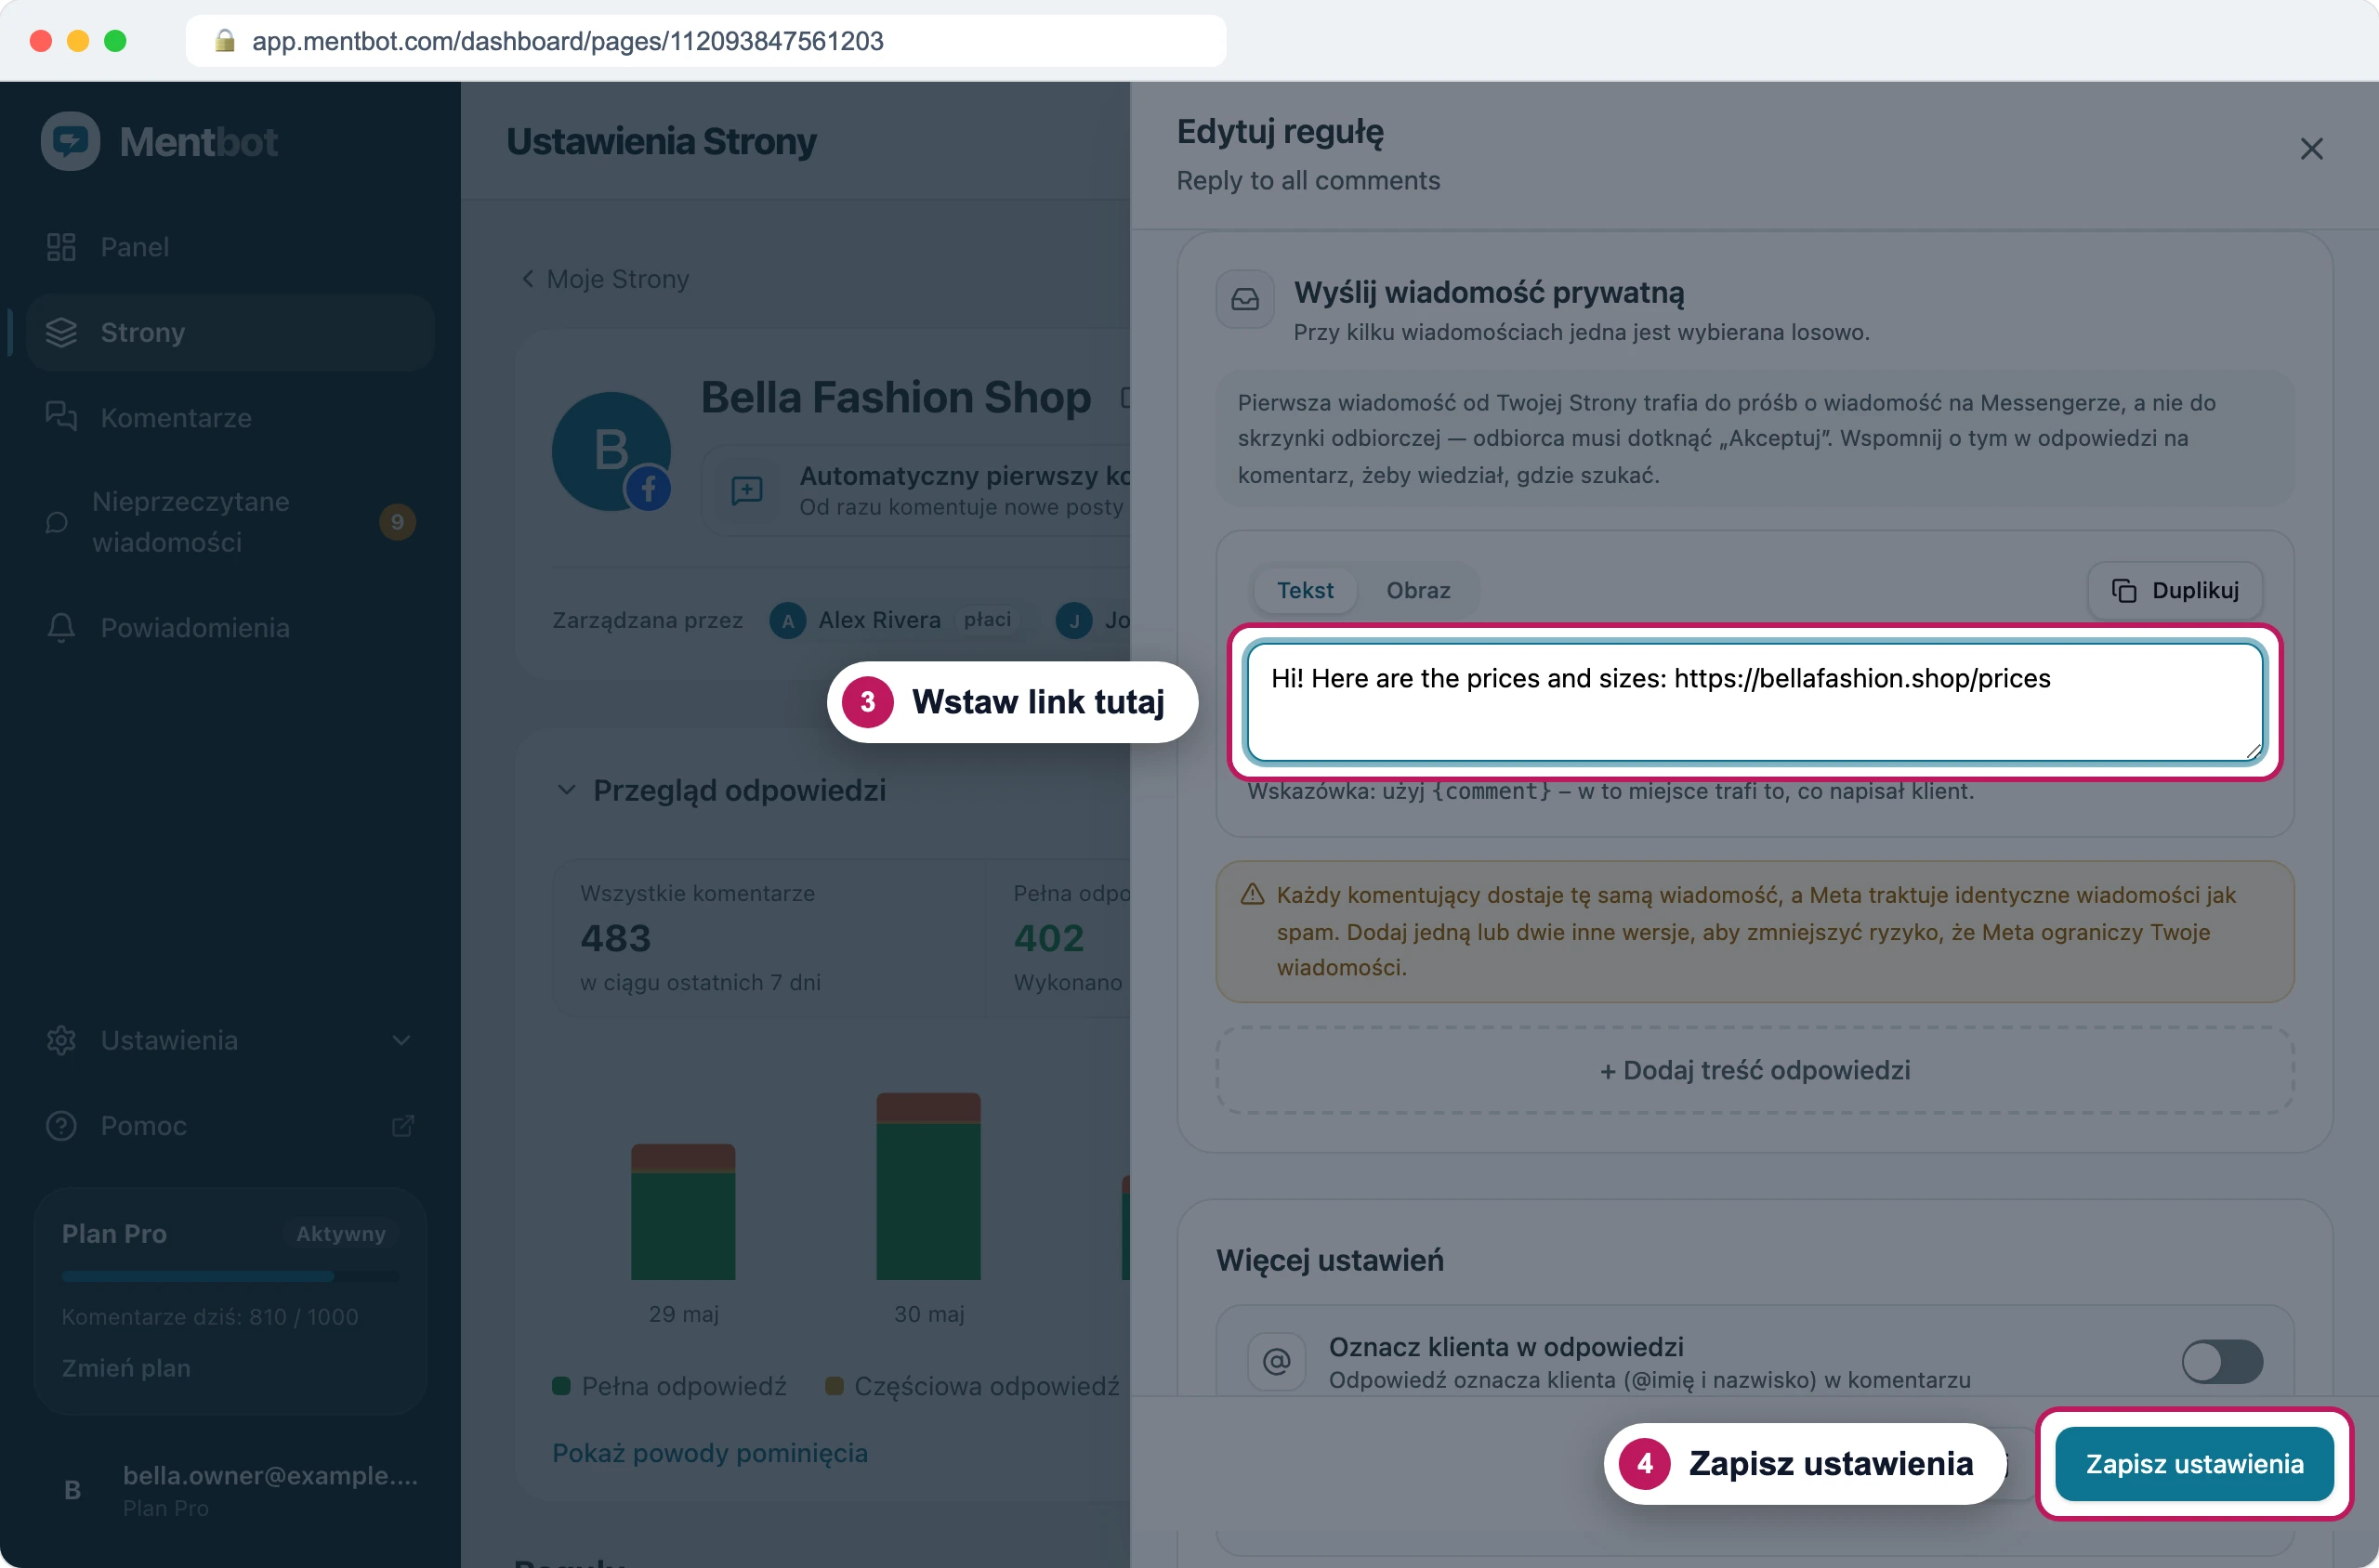Click Dodaj treść odpowiedzi
This screenshot has width=2379, height=1568.
point(1755,1070)
